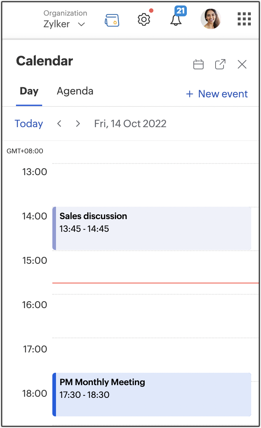Open the wallet card icon in header
The image size is (261, 428).
[112, 20]
